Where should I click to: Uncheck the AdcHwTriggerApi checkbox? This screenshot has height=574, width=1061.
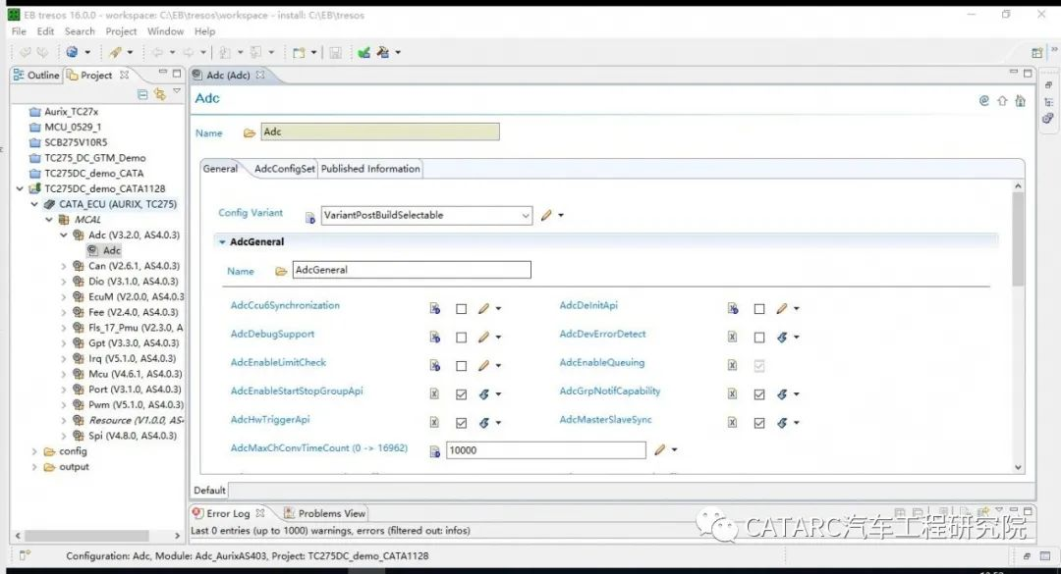461,423
